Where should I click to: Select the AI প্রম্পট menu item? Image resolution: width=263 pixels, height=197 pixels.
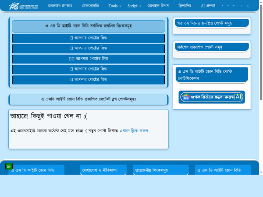pyautogui.click(x=208, y=6)
